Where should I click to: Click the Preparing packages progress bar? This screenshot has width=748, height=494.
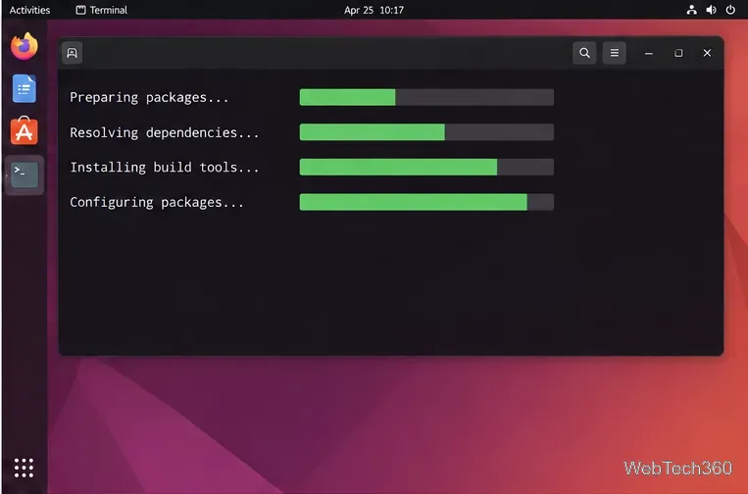pyautogui.click(x=426, y=97)
